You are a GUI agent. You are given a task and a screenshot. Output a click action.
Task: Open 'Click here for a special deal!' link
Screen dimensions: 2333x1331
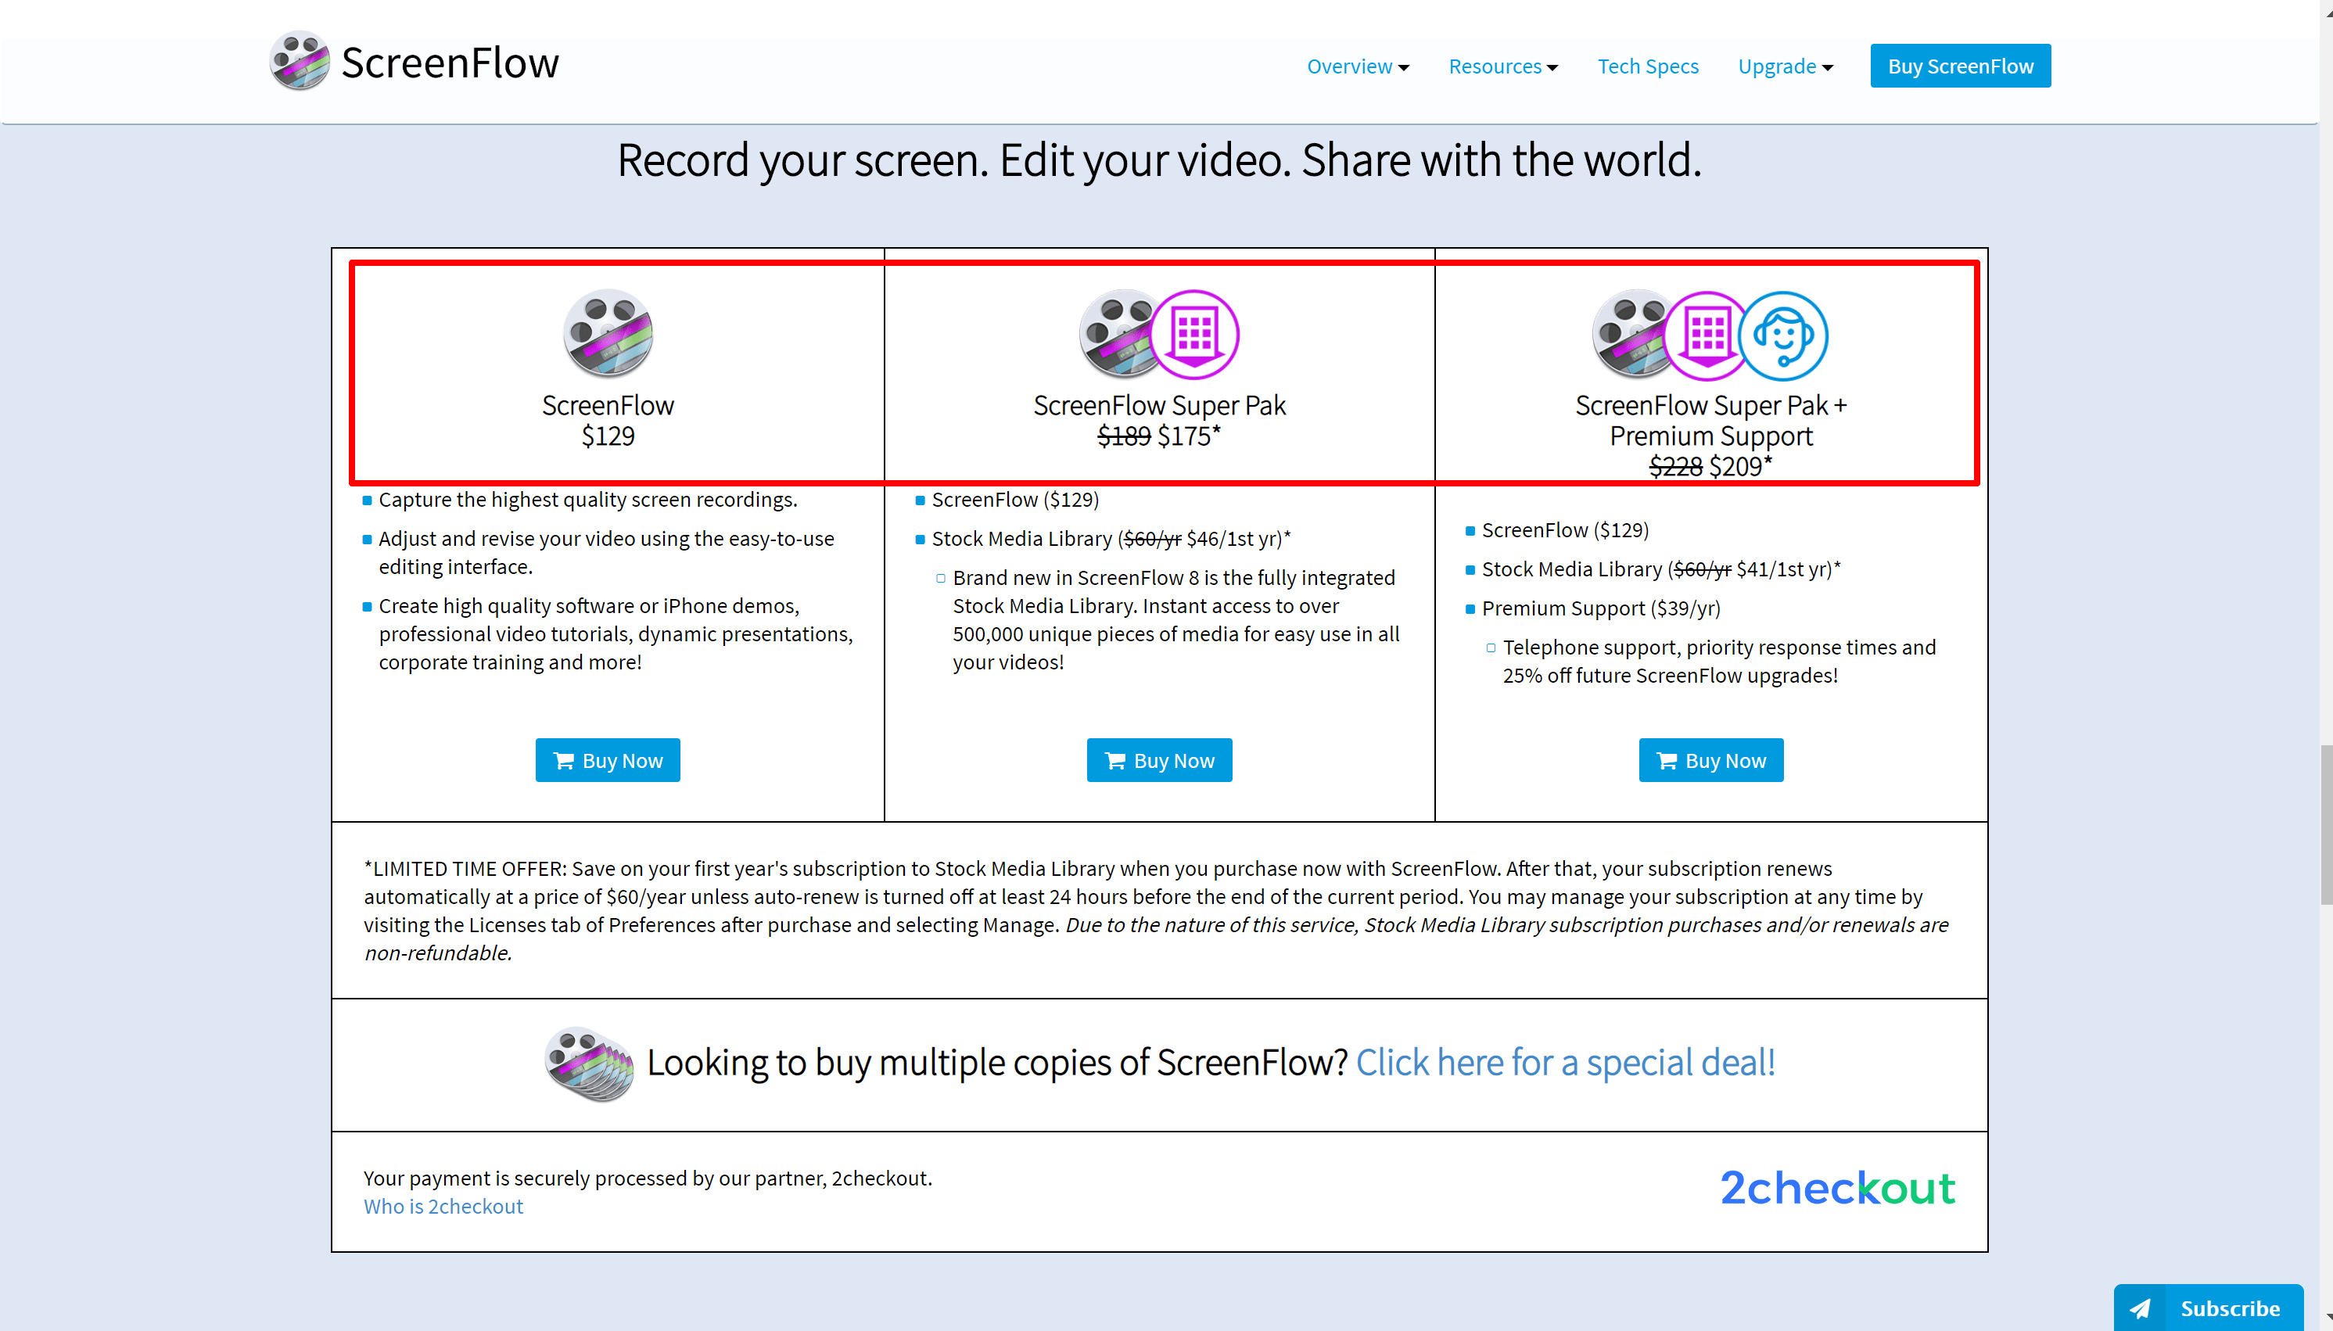coord(1565,1062)
